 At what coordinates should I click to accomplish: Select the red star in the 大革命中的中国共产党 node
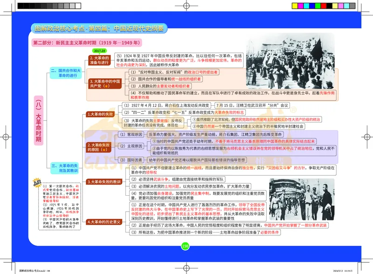(106, 86)
